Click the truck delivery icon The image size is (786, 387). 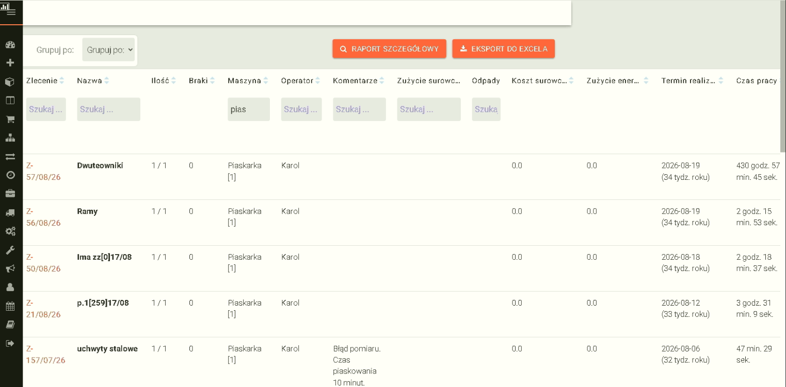[10, 212]
